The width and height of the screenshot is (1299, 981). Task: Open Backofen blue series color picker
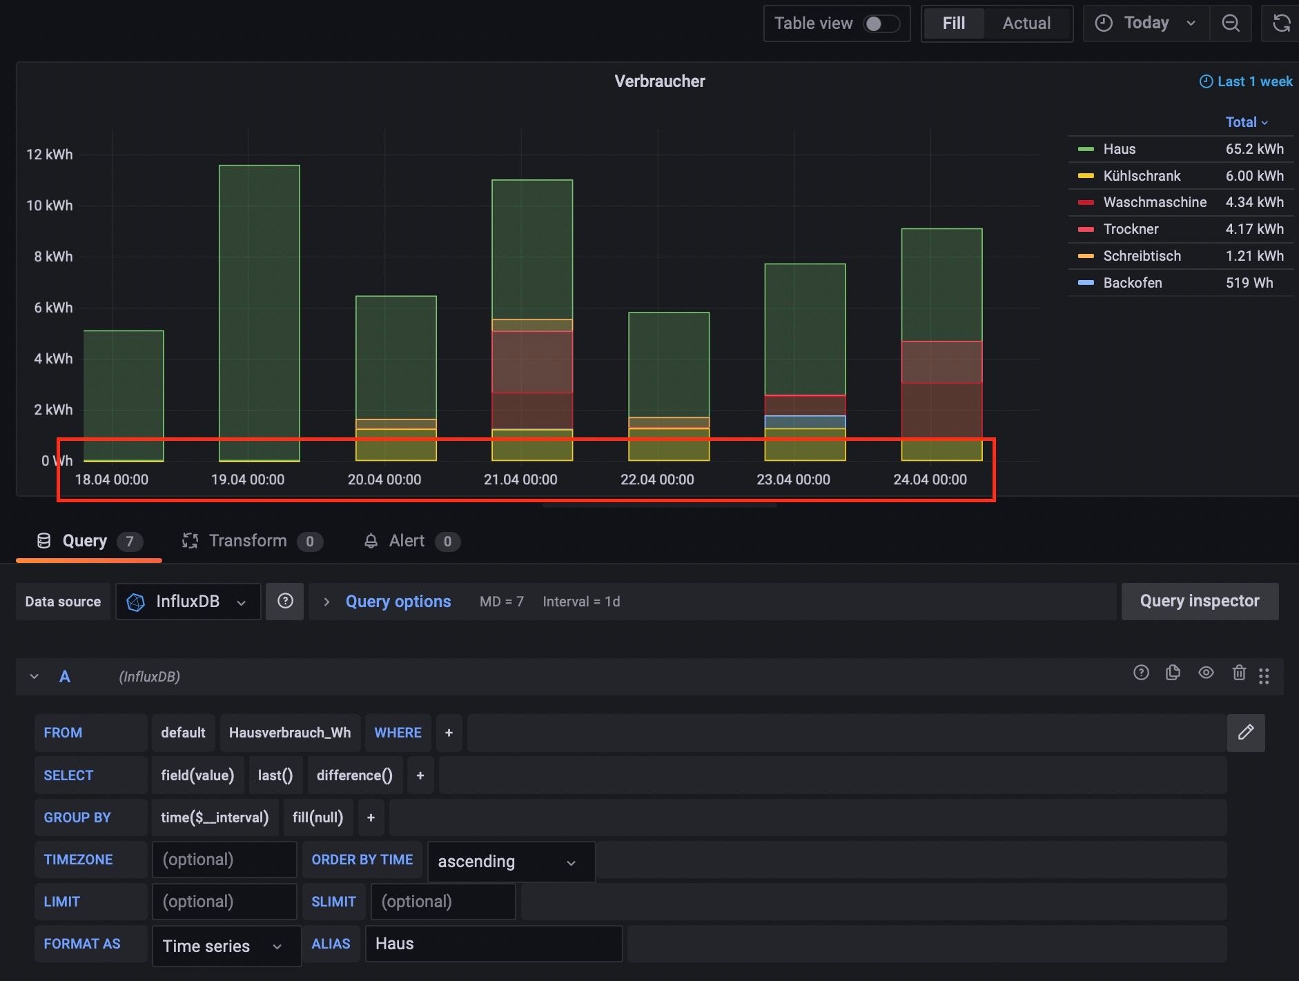[1086, 283]
